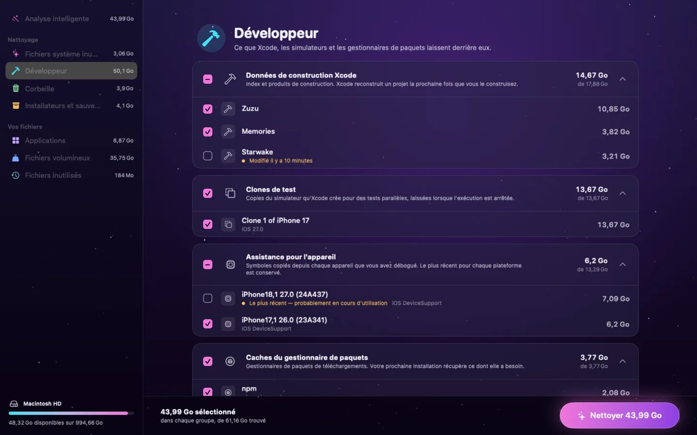Uncheck the Zuzu checkbox
Image resolution: width=697 pixels, height=435 pixels.
tap(208, 109)
